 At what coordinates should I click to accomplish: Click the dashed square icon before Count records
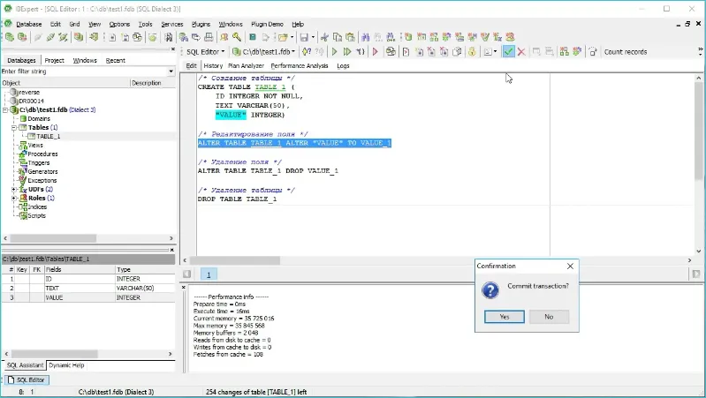593,52
